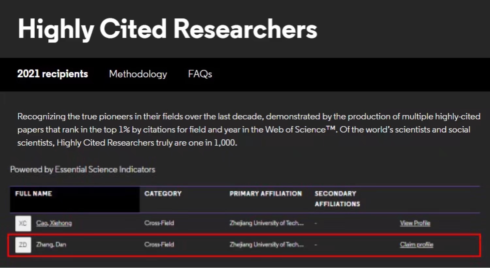Open the 2021 recipients tab
Image resolution: width=490 pixels, height=268 pixels.
53,74
